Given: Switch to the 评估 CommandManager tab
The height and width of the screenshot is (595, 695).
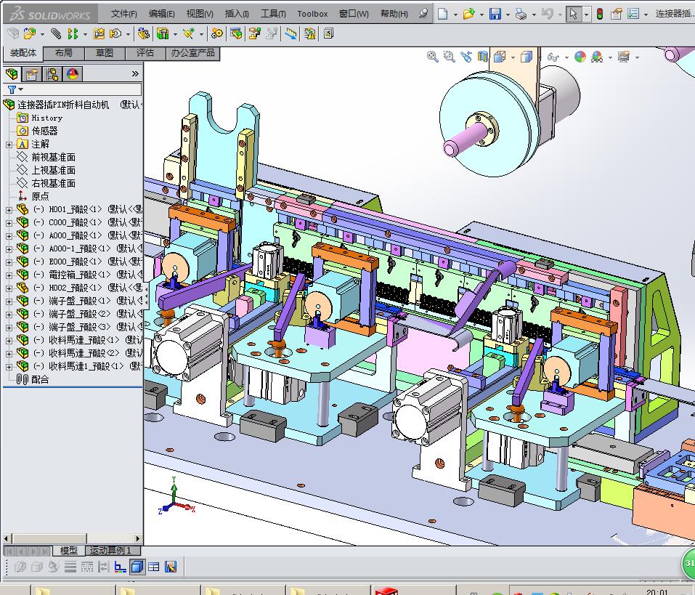Looking at the screenshot, I should tap(144, 52).
